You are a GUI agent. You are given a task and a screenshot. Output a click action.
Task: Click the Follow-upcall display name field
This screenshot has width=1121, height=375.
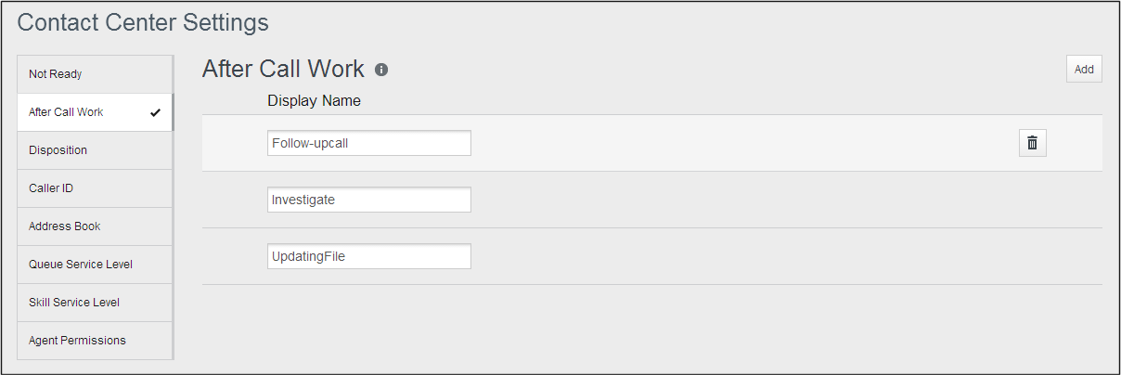[x=368, y=143]
